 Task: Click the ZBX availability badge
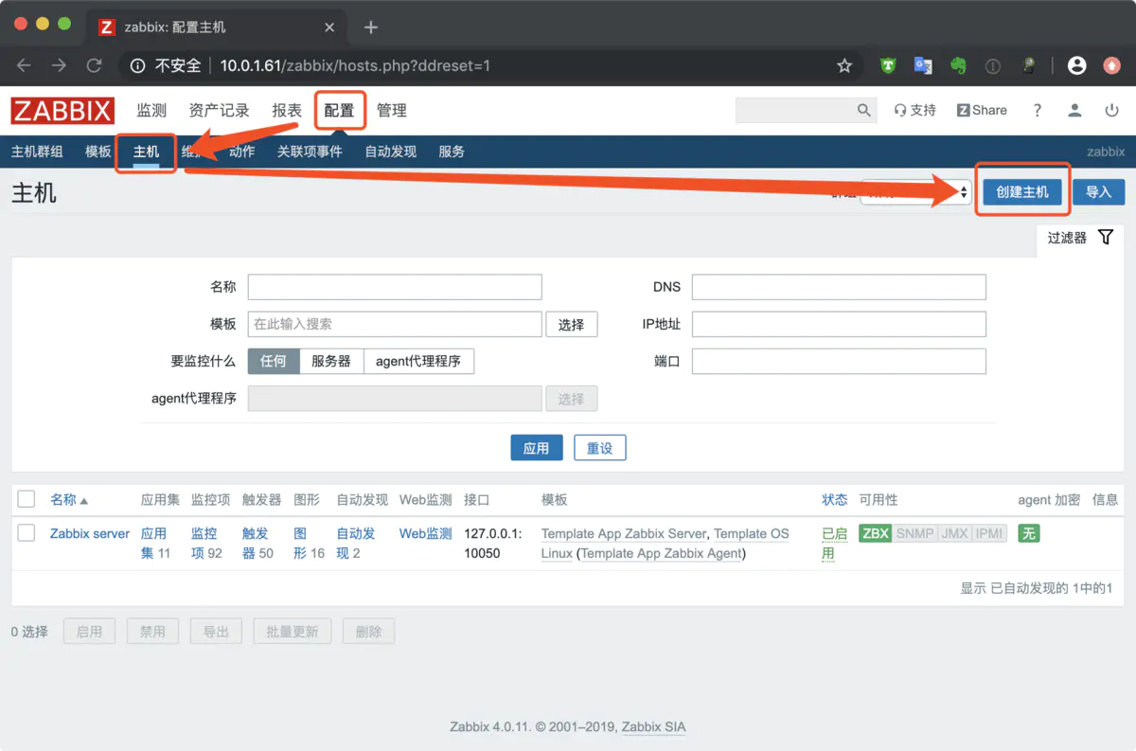point(876,533)
